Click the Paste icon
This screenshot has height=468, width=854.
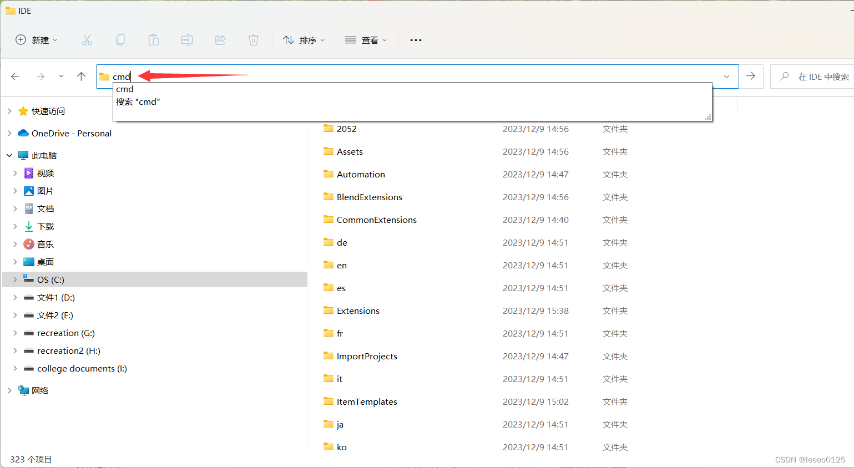pyautogui.click(x=154, y=39)
